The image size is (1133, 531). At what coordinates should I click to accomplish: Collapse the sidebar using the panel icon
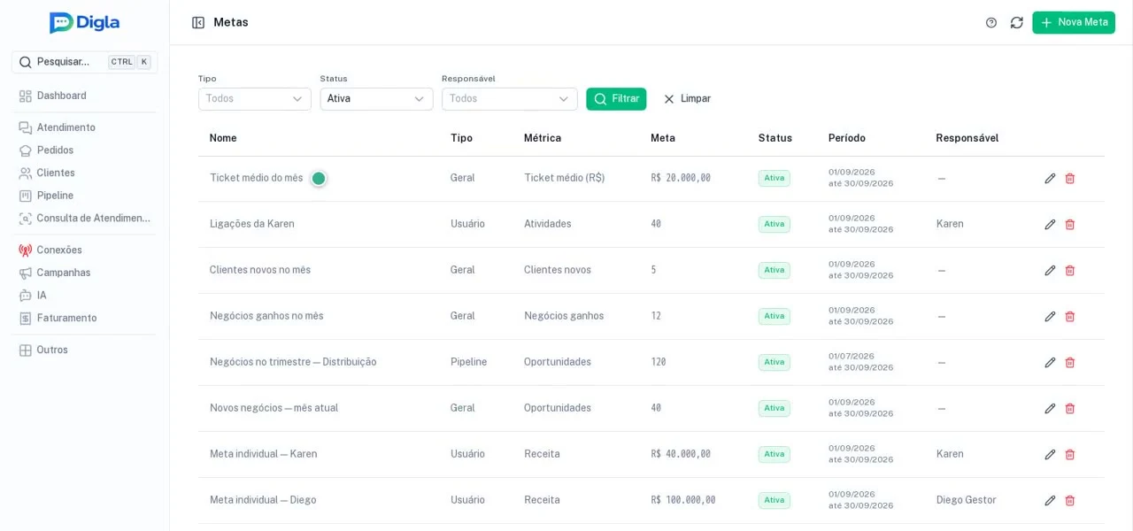[198, 23]
